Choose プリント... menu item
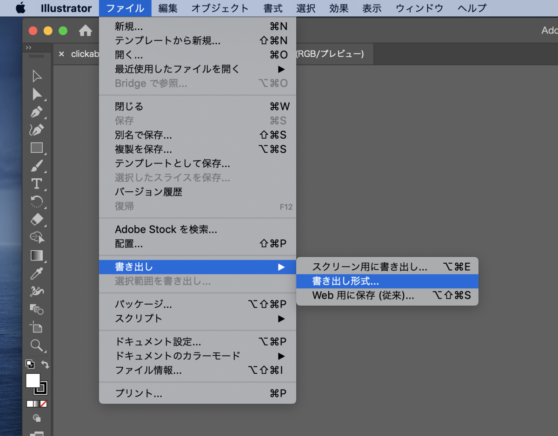558x436 pixels. pyautogui.click(x=198, y=394)
